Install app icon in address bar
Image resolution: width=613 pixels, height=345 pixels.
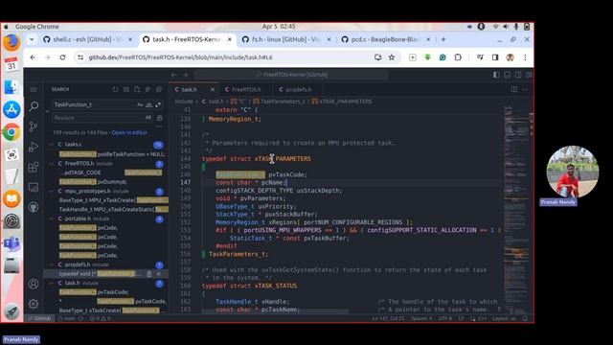tap(377, 57)
